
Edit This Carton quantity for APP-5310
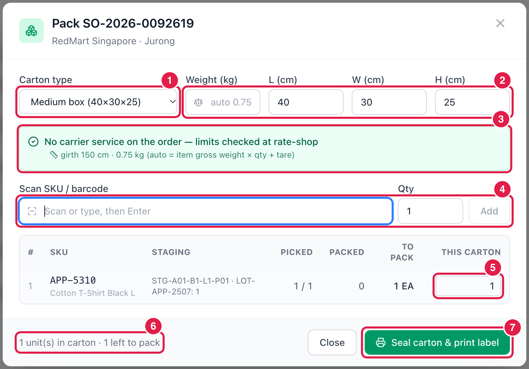point(468,286)
